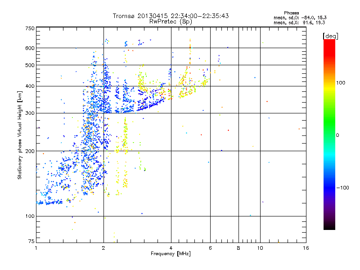360x270 pixels.
Task: Click the 'Phases' legend heading
Action: 291,13
